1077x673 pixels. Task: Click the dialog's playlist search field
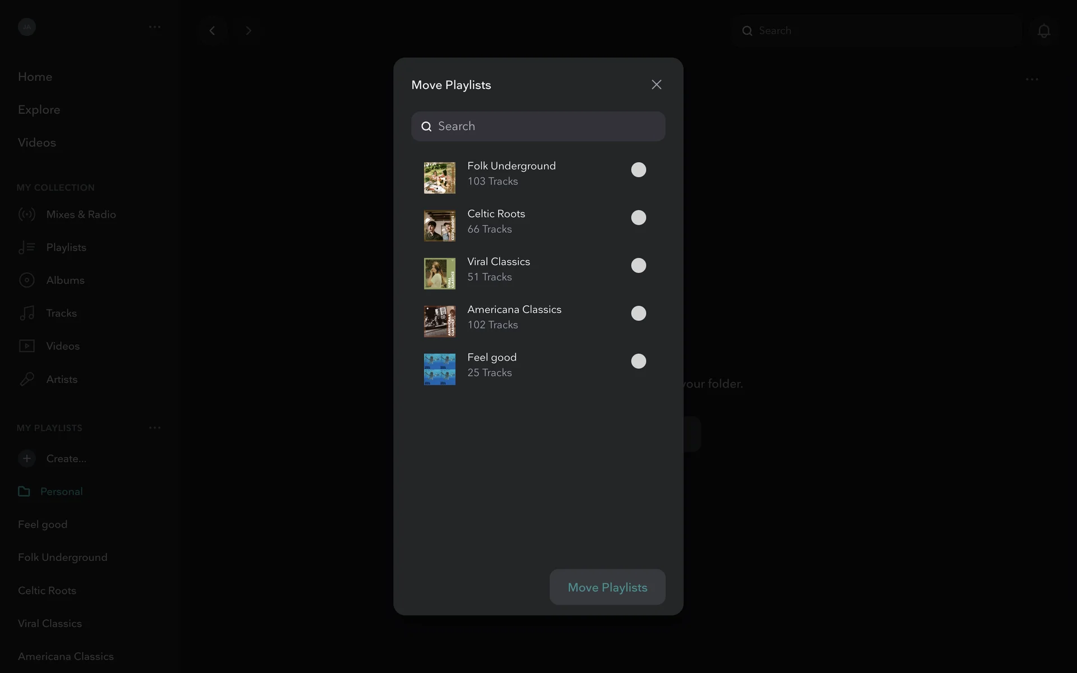(x=538, y=126)
